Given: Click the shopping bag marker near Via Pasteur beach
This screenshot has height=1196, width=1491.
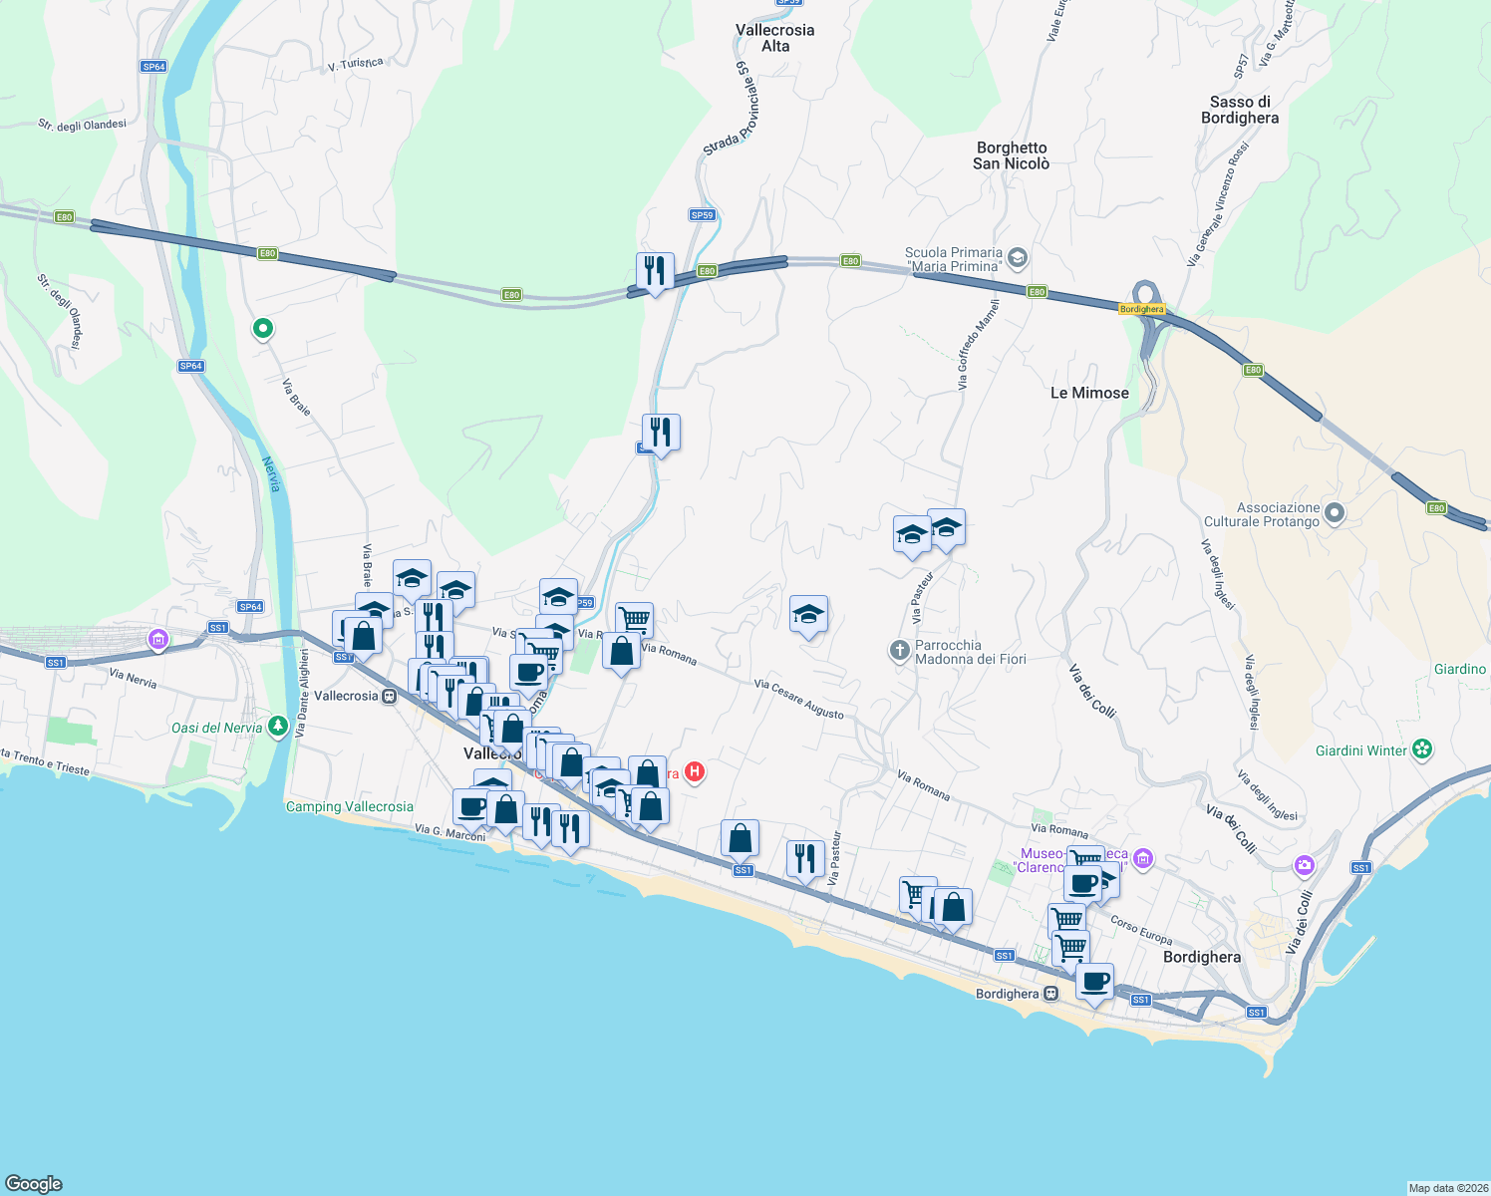Looking at the screenshot, I should point(740,838).
